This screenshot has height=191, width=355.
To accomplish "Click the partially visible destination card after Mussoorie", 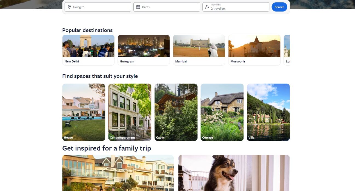I will (x=287, y=50).
